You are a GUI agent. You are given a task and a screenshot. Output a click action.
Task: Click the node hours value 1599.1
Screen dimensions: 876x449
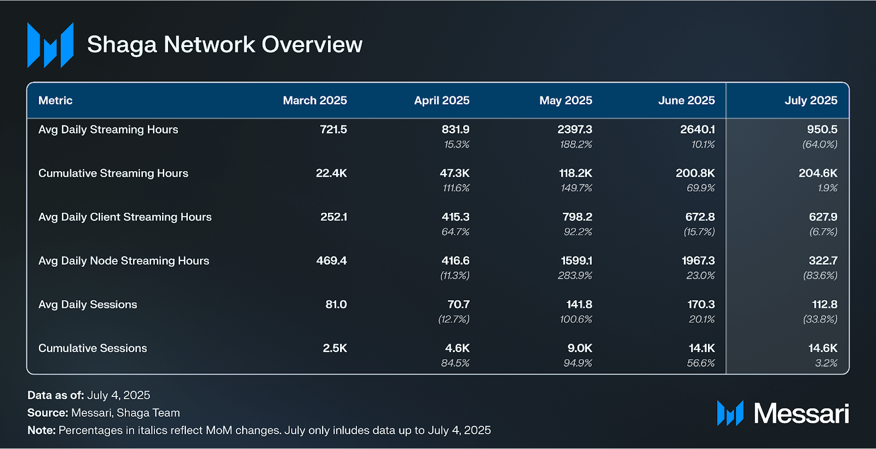pyautogui.click(x=577, y=261)
